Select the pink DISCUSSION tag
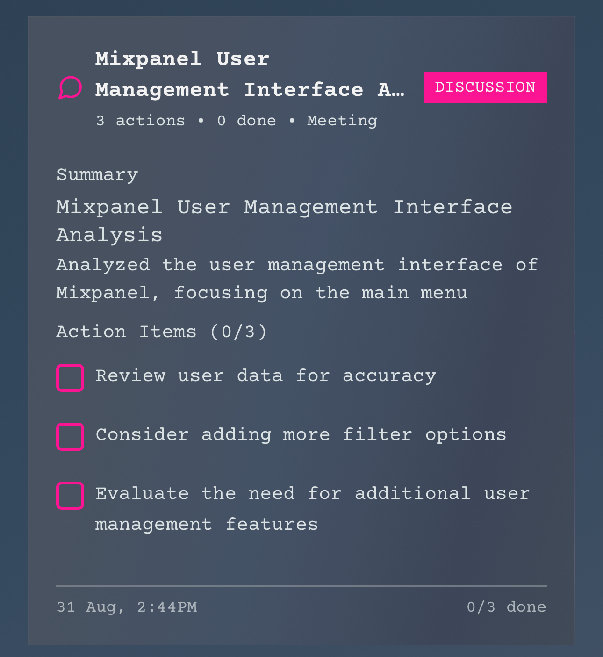The image size is (603, 657). point(485,87)
